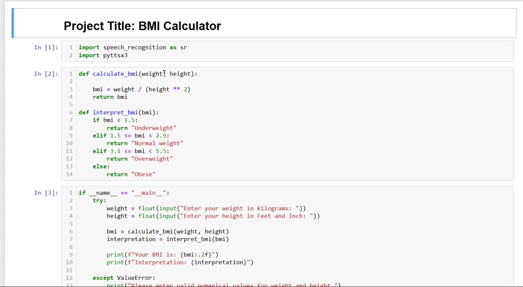
Task: Click line number 14 in the second cell
Action: (x=70, y=174)
